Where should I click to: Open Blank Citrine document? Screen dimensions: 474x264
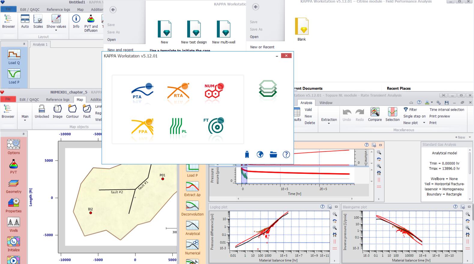pyautogui.click(x=302, y=29)
